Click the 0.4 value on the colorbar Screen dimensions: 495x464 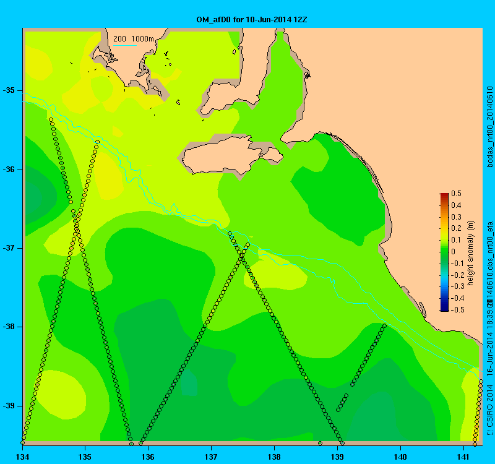456,205
